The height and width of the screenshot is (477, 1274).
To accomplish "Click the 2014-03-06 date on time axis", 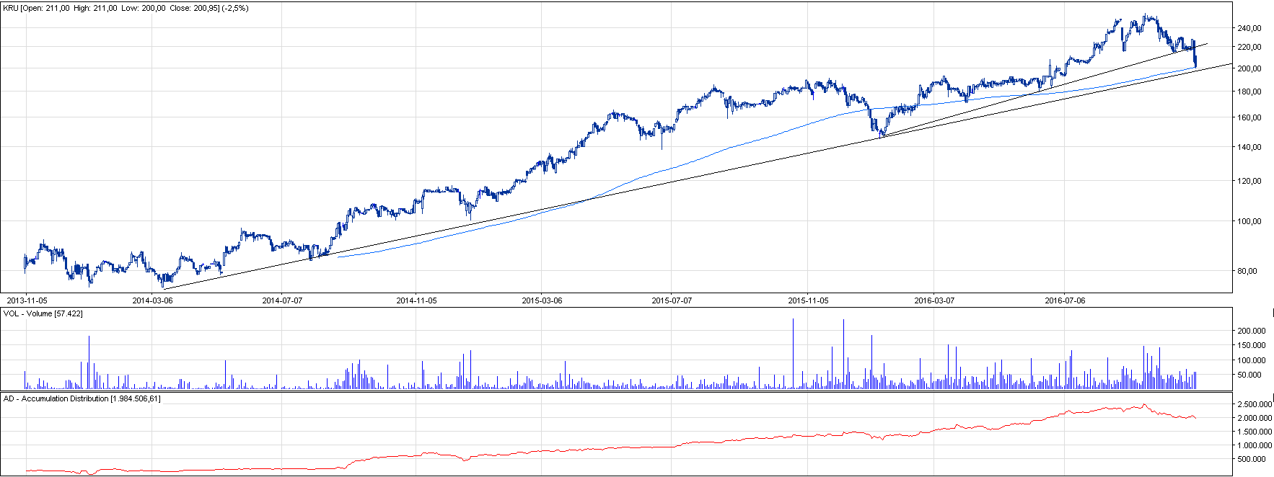I will [x=152, y=300].
